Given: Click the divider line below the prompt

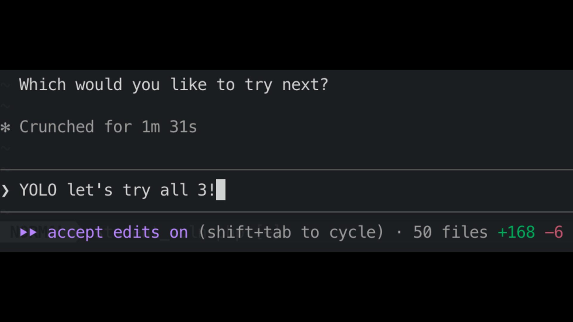Looking at the screenshot, I should (x=286, y=212).
